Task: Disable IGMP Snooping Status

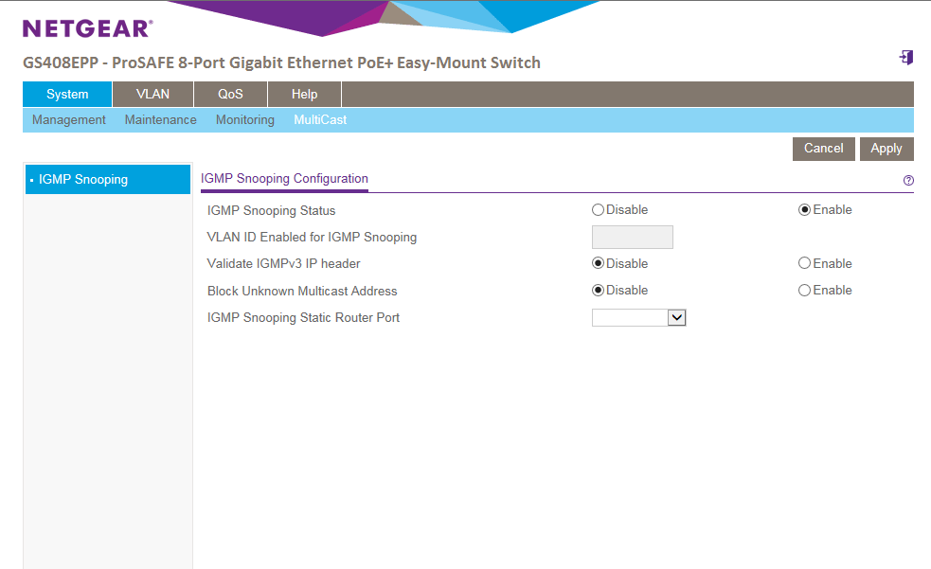Action: click(598, 210)
